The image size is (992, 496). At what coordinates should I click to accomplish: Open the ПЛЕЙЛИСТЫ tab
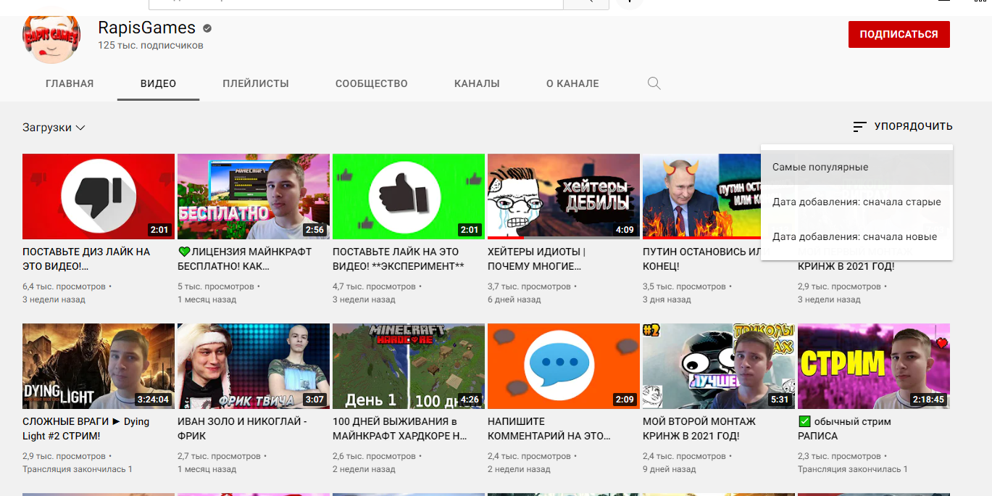[256, 83]
